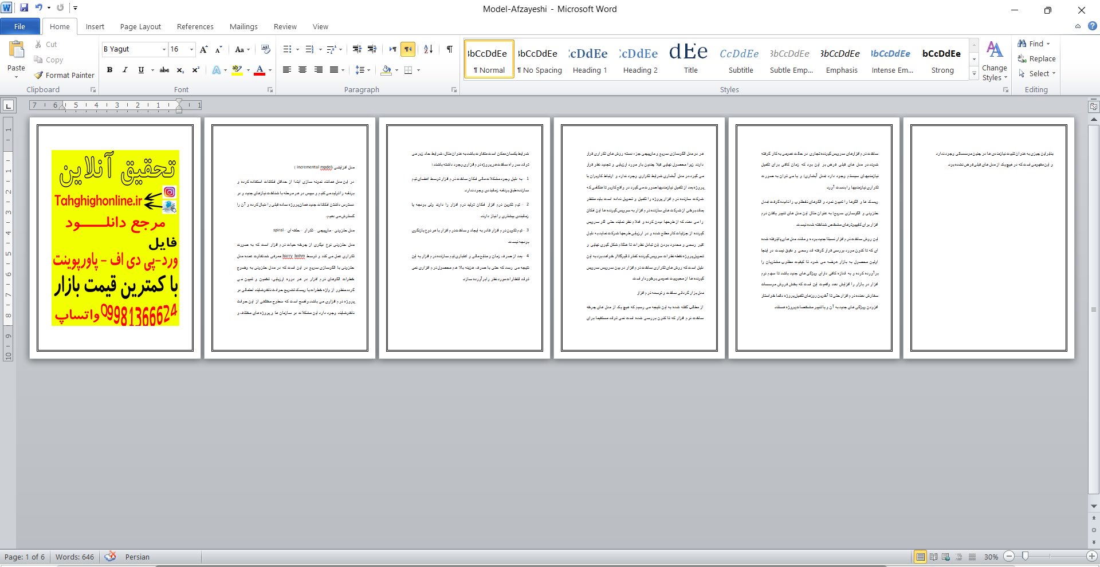Switch to Outline view
The height and width of the screenshot is (567, 1100).
coord(959,557)
